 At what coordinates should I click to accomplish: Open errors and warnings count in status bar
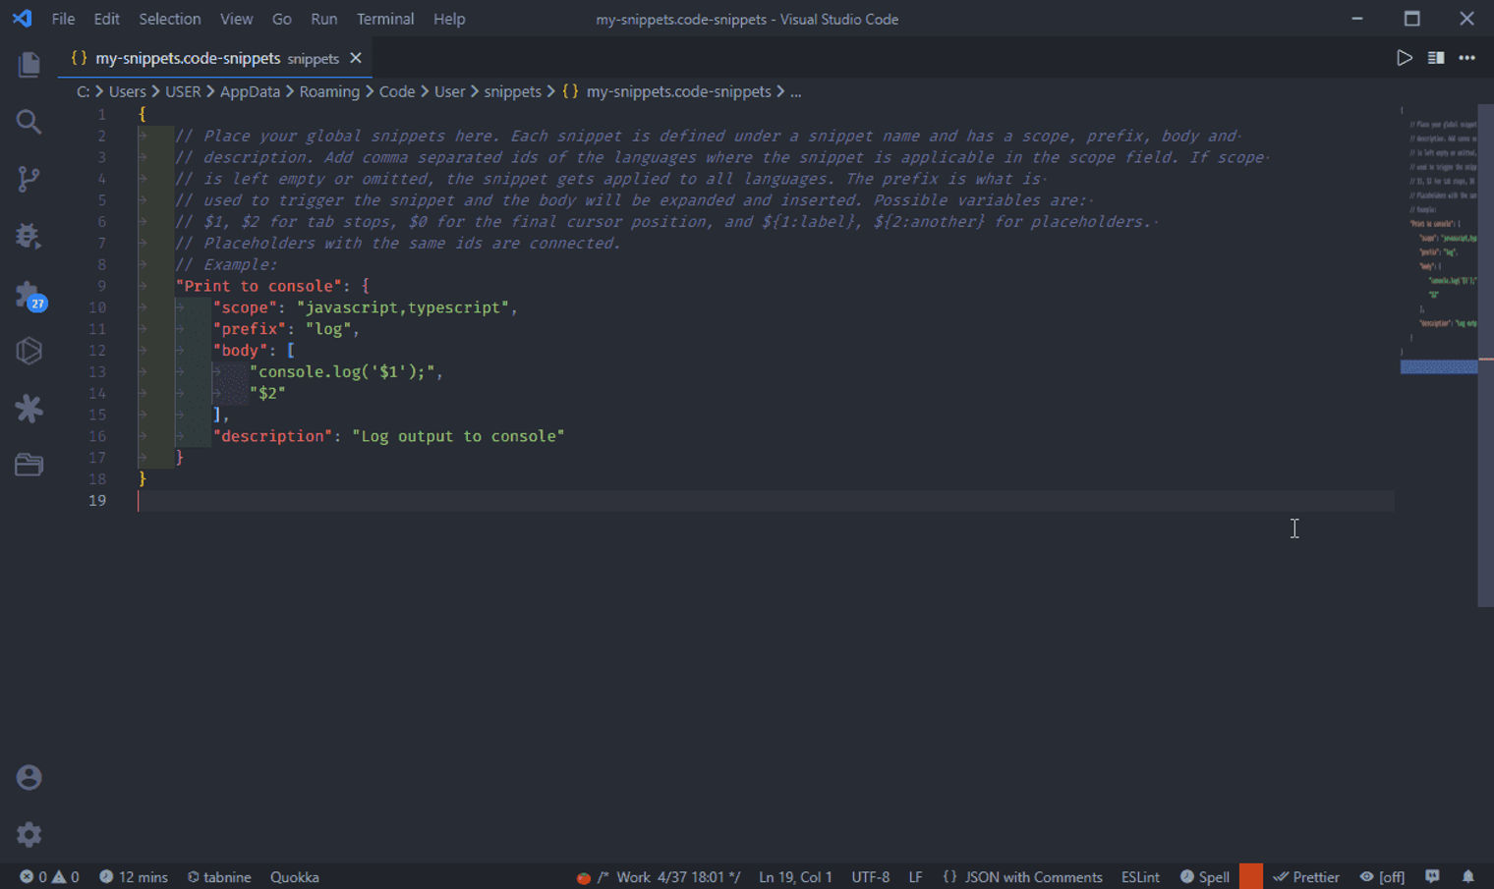tap(49, 877)
